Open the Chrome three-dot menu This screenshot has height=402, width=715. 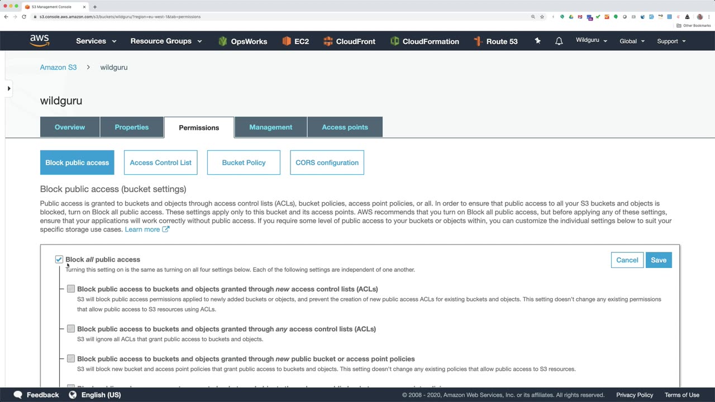(x=708, y=17)
